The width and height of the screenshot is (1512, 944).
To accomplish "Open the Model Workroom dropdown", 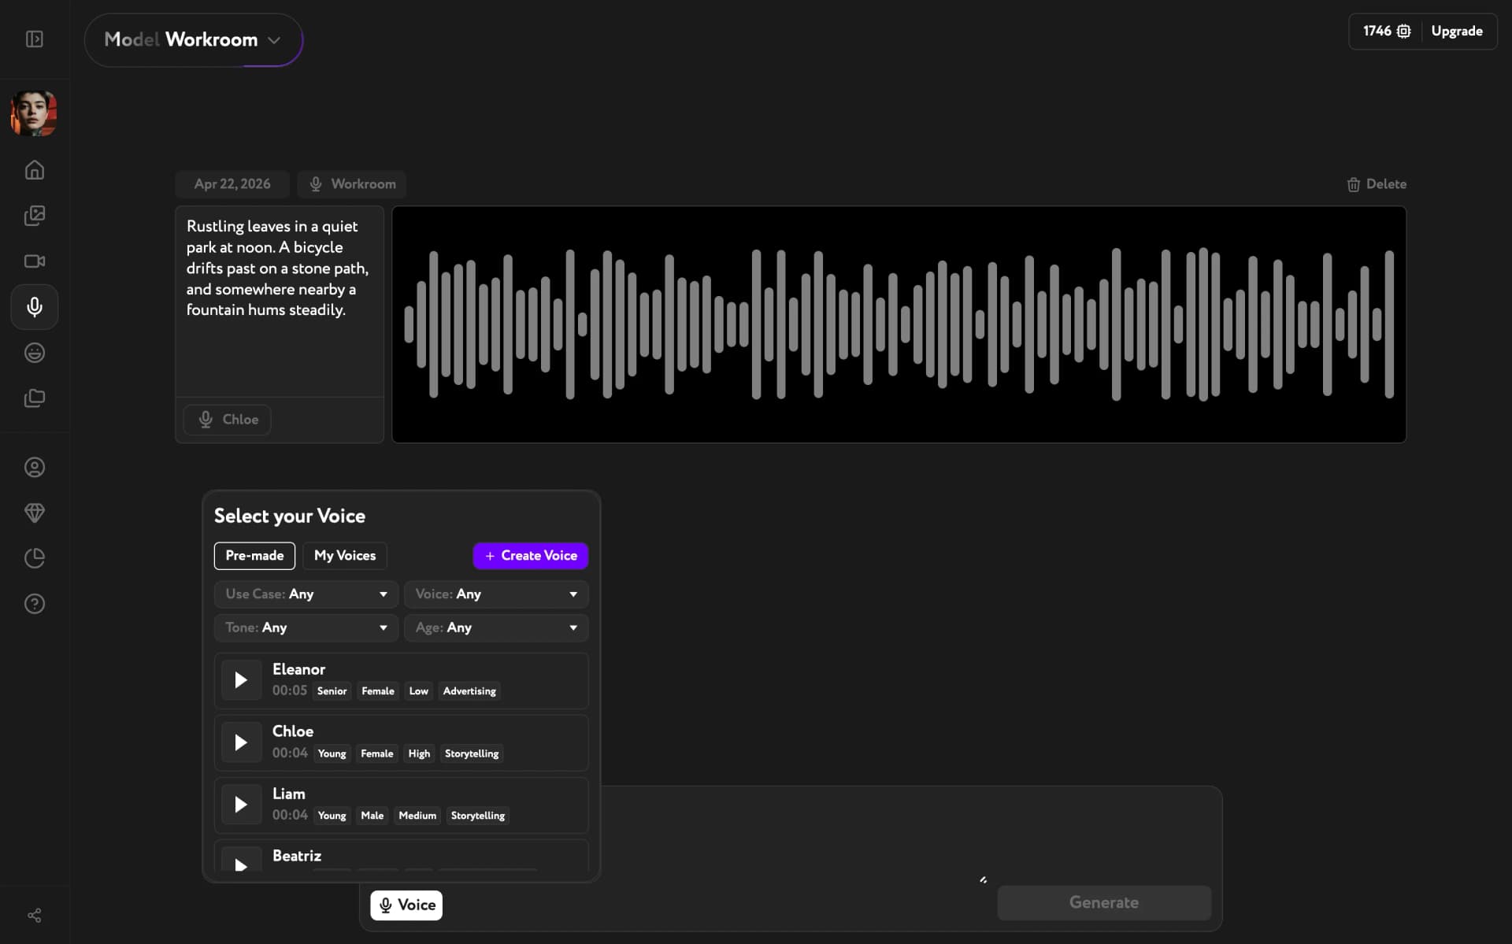I will 193,39.
